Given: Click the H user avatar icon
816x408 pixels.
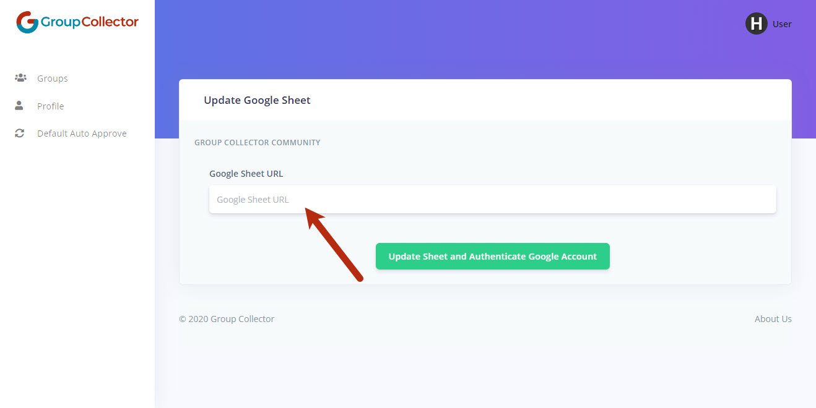Looking at the screenshot, I should point(756,23).
